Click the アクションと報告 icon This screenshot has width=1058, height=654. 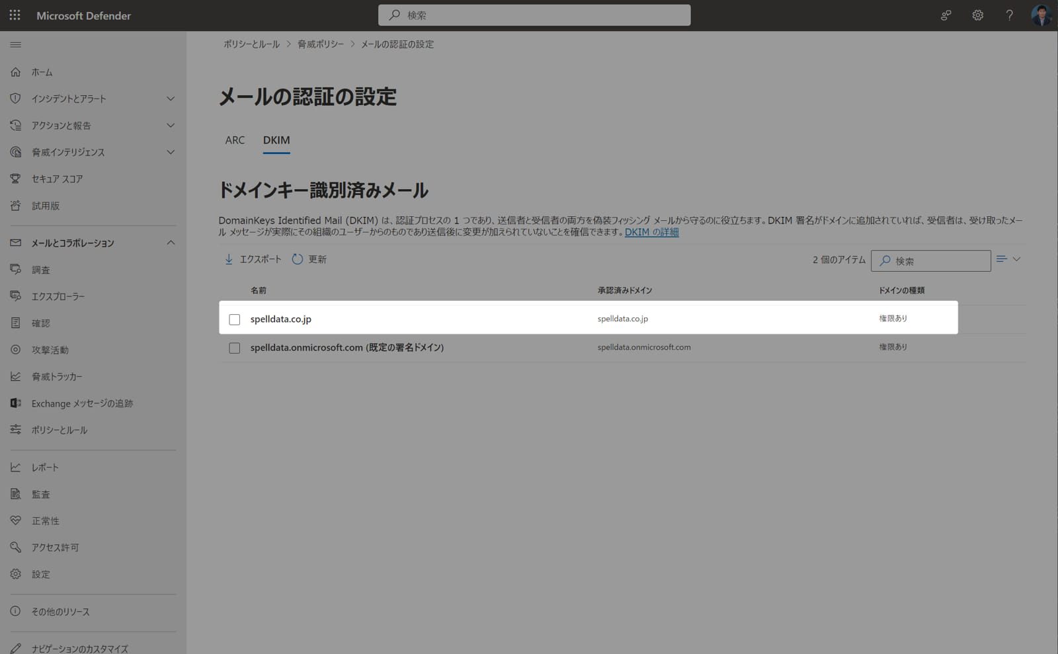[15, 125]
